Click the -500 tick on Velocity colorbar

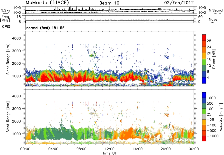tap(212, 131)
